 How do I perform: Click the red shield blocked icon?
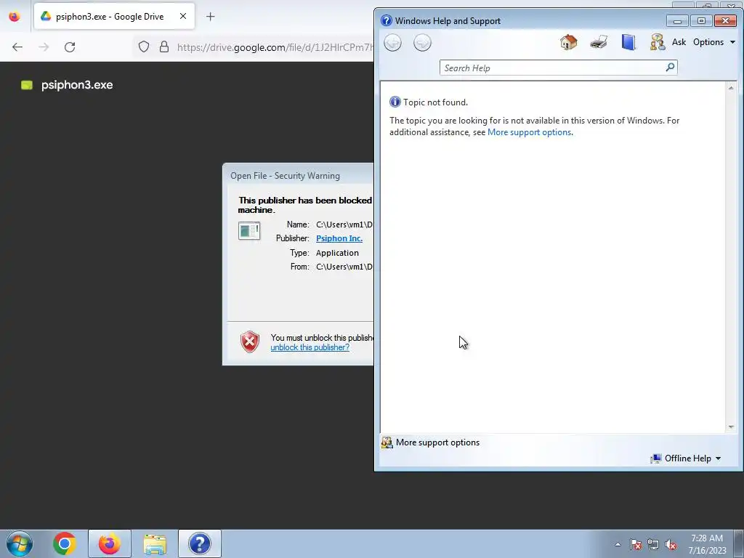tap(250, 341)
